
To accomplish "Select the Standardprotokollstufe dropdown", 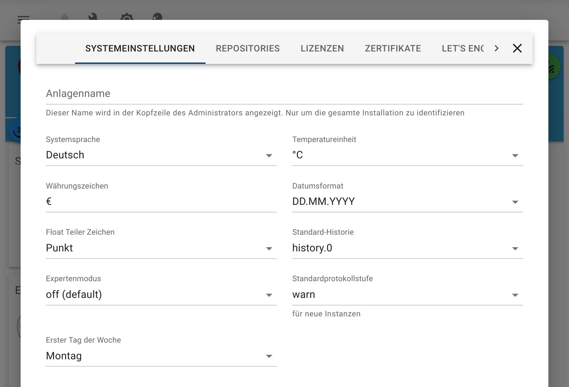I will click(x=407, y=295).
